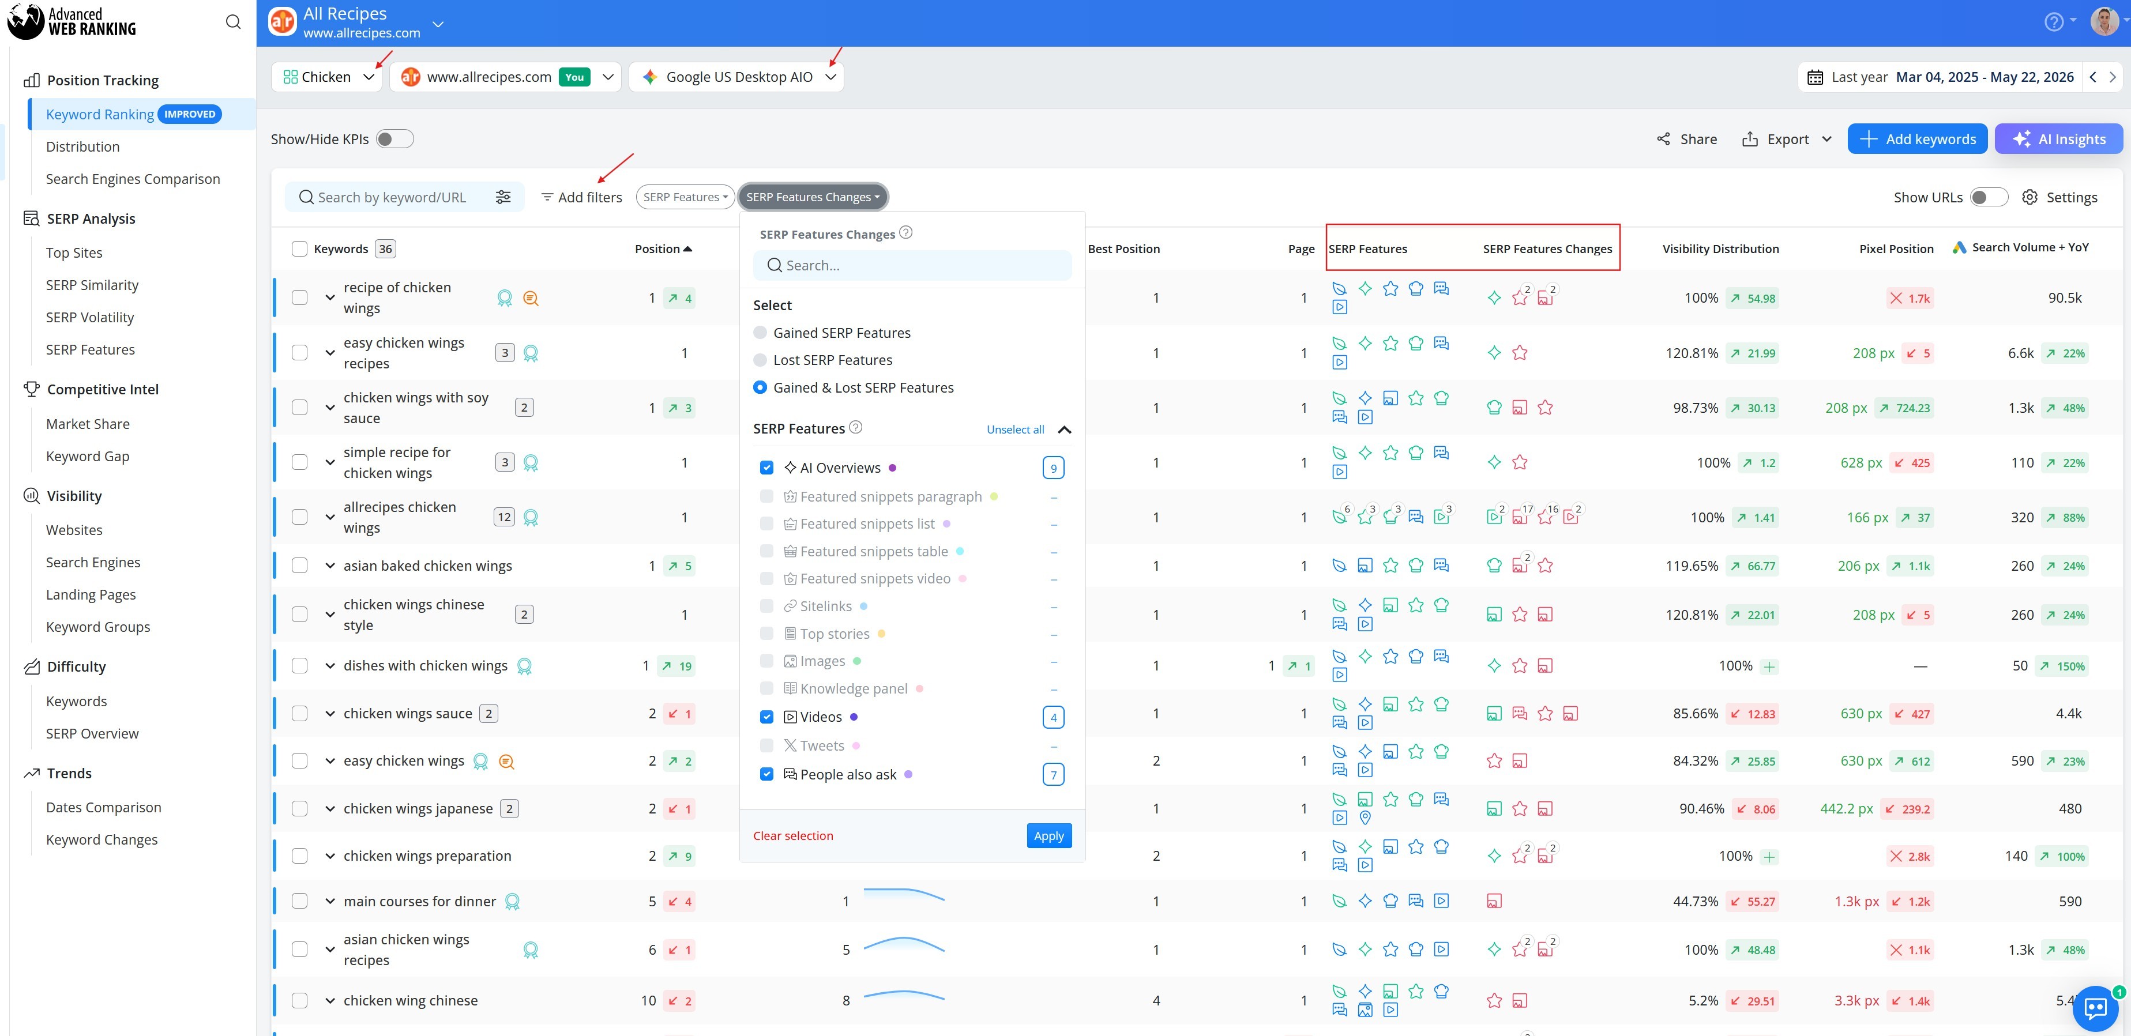Uncheck the Videos checkbox
This screenshot has height=1036, width=2131.
[766, 717]
